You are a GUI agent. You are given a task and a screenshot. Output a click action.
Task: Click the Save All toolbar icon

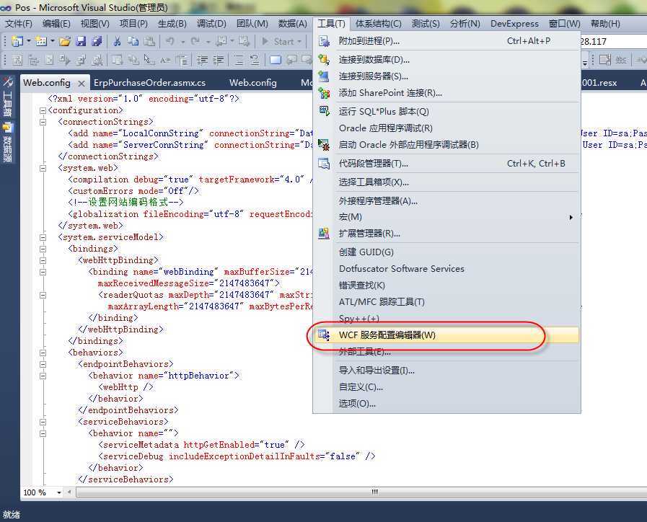pyautogui.click(x=97, y=41)
